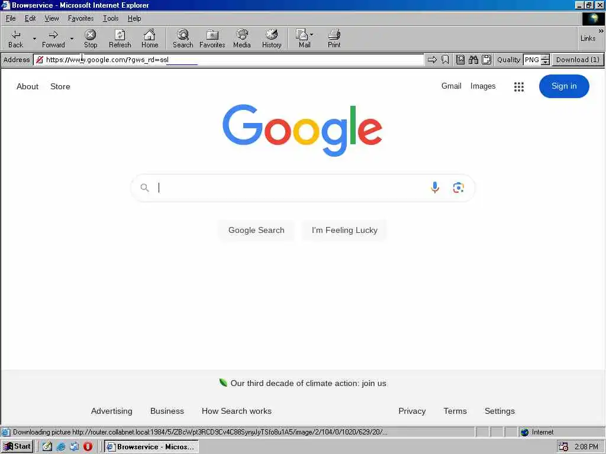Viewport: 606px width, 454px height.
Task: Open the Tools menu
Action: (x=111, y=18)
